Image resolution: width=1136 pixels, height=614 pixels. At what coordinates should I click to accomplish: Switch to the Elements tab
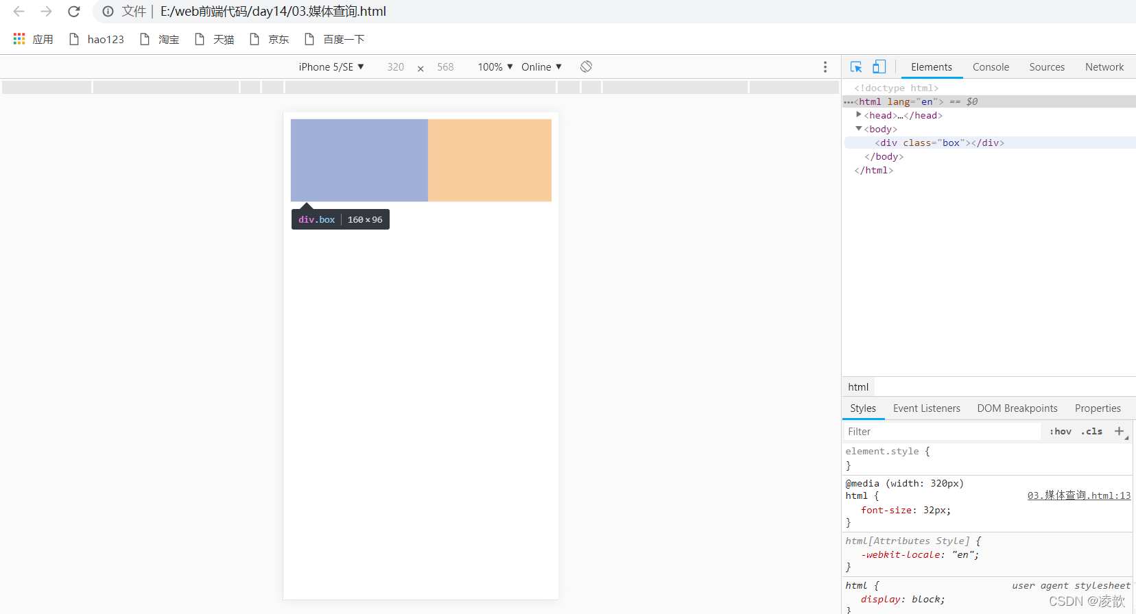coord(932,66)
